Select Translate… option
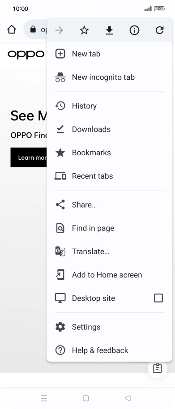 (x=109, y=251)
